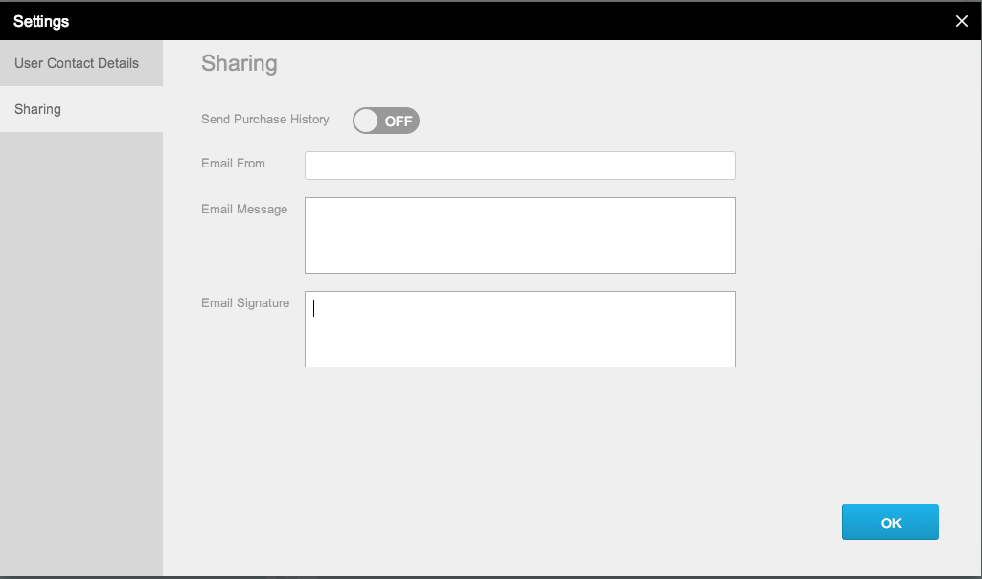This screenshot has height=579, width=982.
Task: Click inside the Email Signature text area
Action: click(x=520, y=329)
